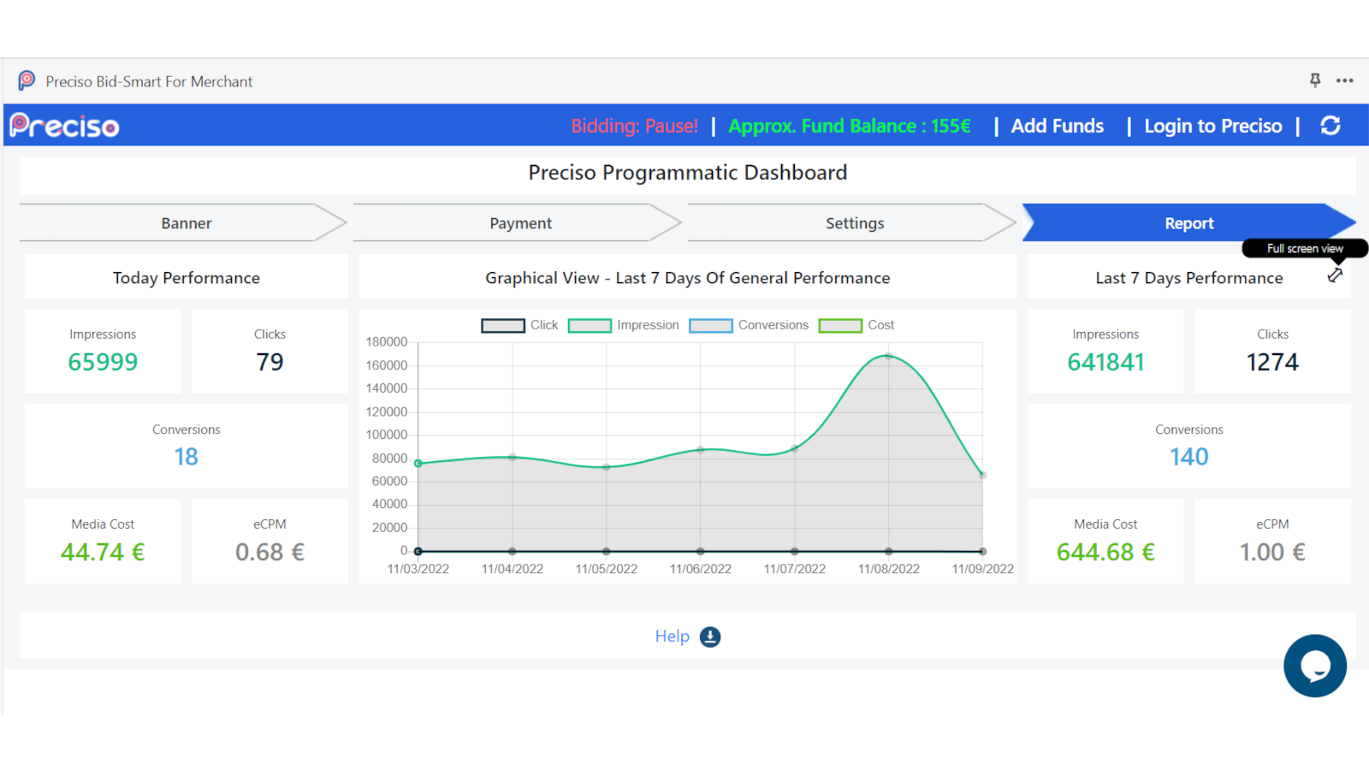Click the refresh icon in the top header
This screenshot has height=770, width=1369.
[1331, 126]
